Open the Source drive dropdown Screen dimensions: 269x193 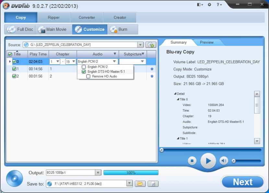(x=140, y=45)
